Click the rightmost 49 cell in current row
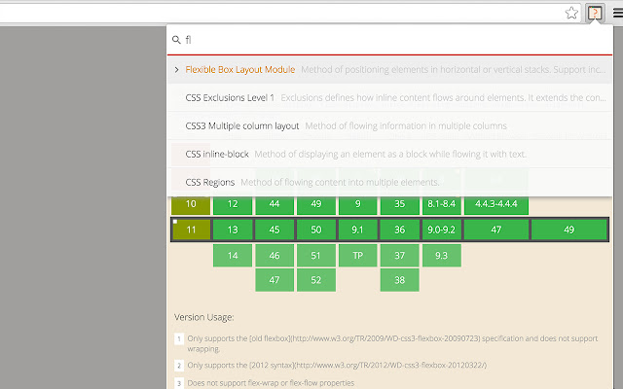The height and width of the screenshot is (389, 623). click(568, 230)
